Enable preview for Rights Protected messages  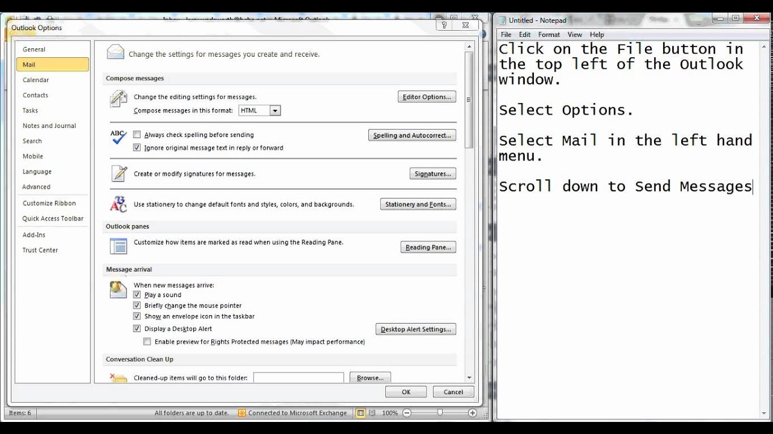click(x=147, y=342)
